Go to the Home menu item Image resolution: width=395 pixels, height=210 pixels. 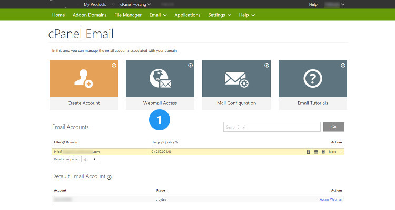pyautogui.click(x=58, y=15)
